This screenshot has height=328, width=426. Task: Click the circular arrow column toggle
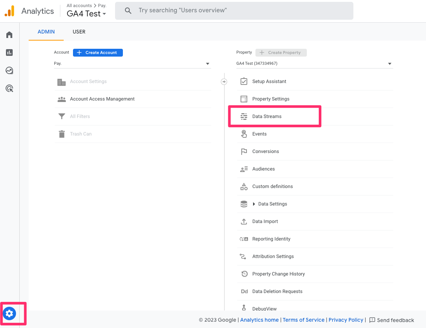(224, 82)
